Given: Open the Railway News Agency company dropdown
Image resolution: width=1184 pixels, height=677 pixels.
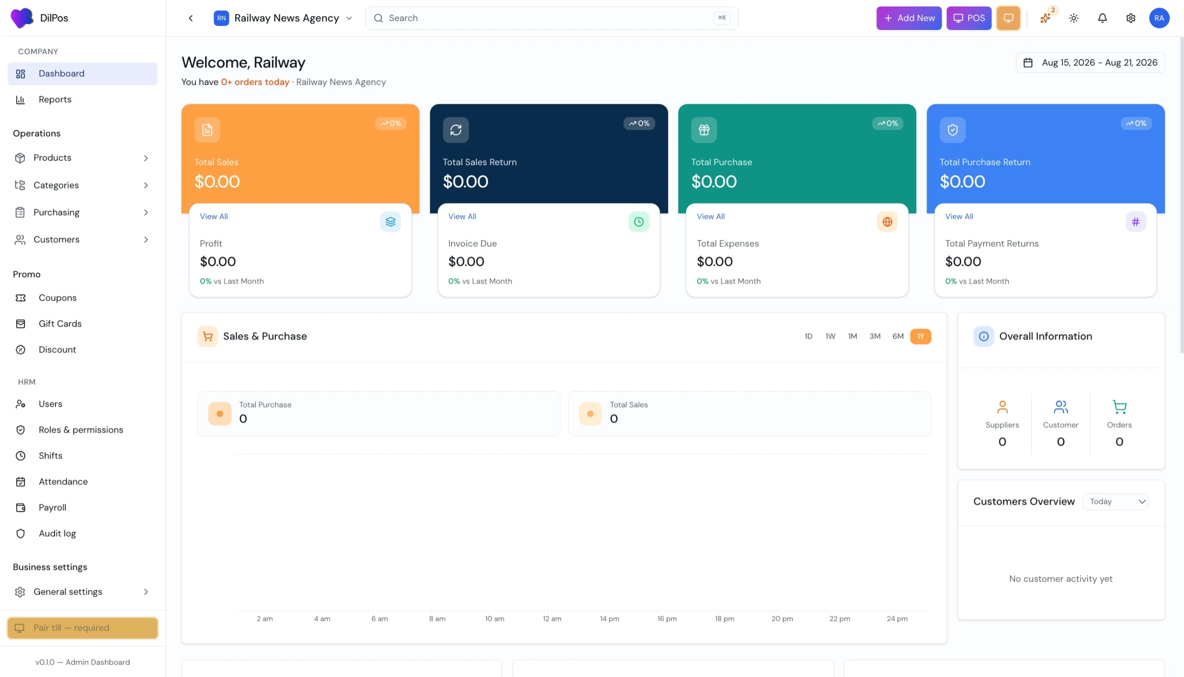Looking at the screenshot, I should [283, 18].
